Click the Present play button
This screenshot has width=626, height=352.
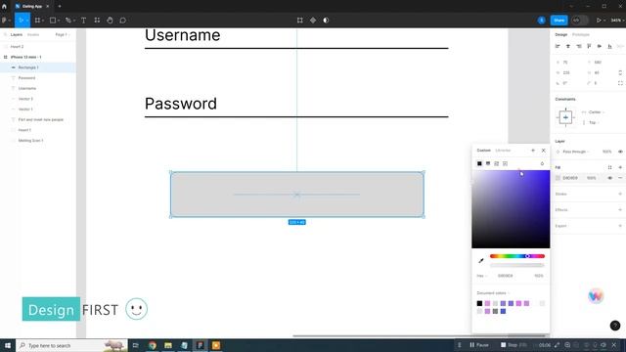(x=599, y=21)
